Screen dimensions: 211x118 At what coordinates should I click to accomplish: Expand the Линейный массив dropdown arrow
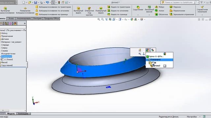point(149,15)
